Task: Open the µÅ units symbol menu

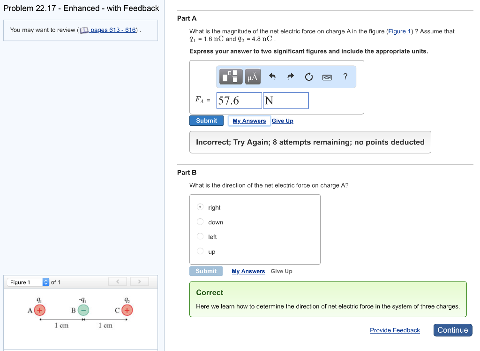Action: 253,77
